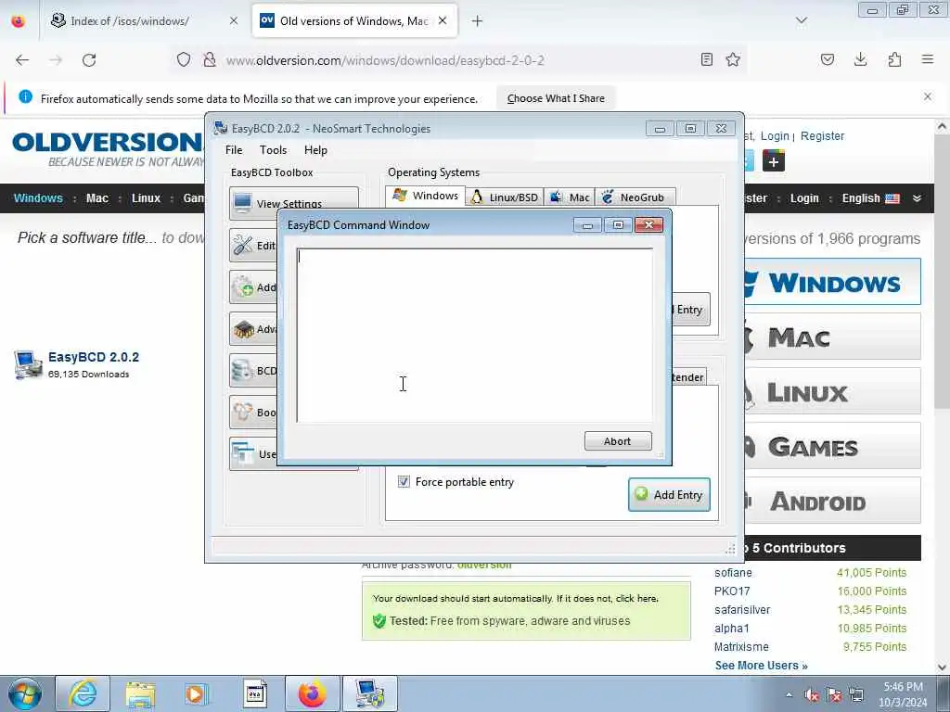Viewport: 950px width, 712px height.
Task: Open the Firefox hamburger application menu
Action: point(928,59)
